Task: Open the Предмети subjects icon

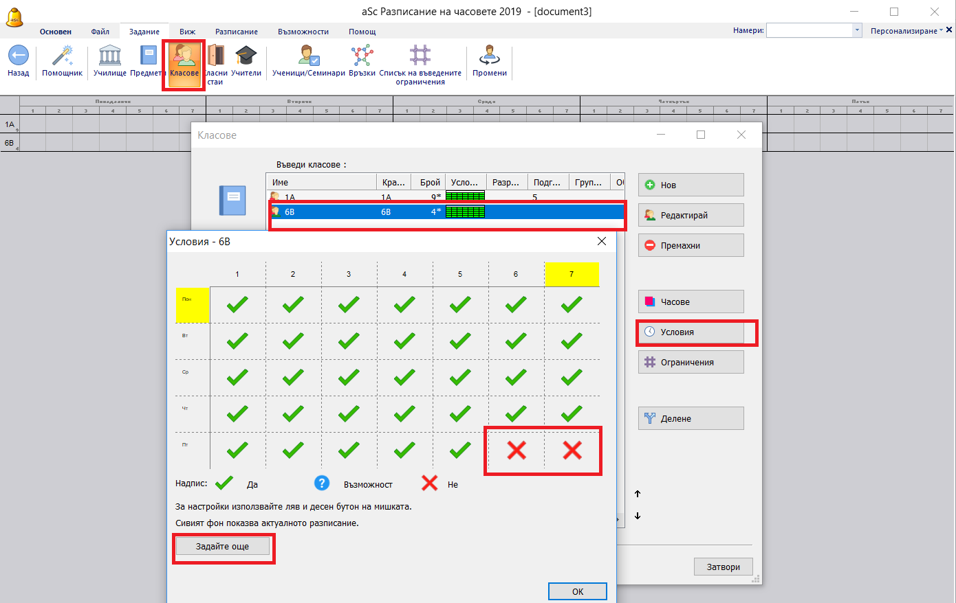Action: (x=148, y=56)
